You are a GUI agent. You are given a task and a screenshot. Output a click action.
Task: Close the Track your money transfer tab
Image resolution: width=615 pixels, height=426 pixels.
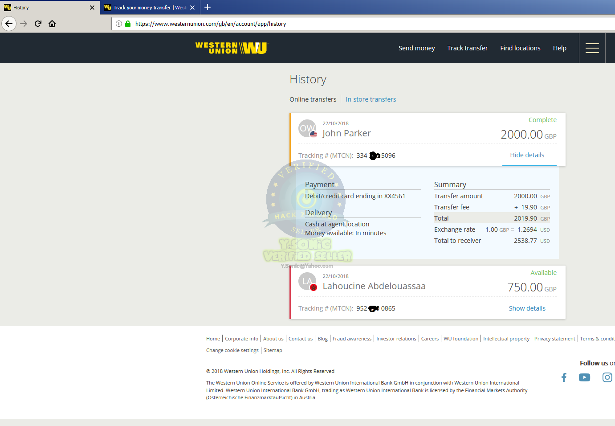point(192,8)
